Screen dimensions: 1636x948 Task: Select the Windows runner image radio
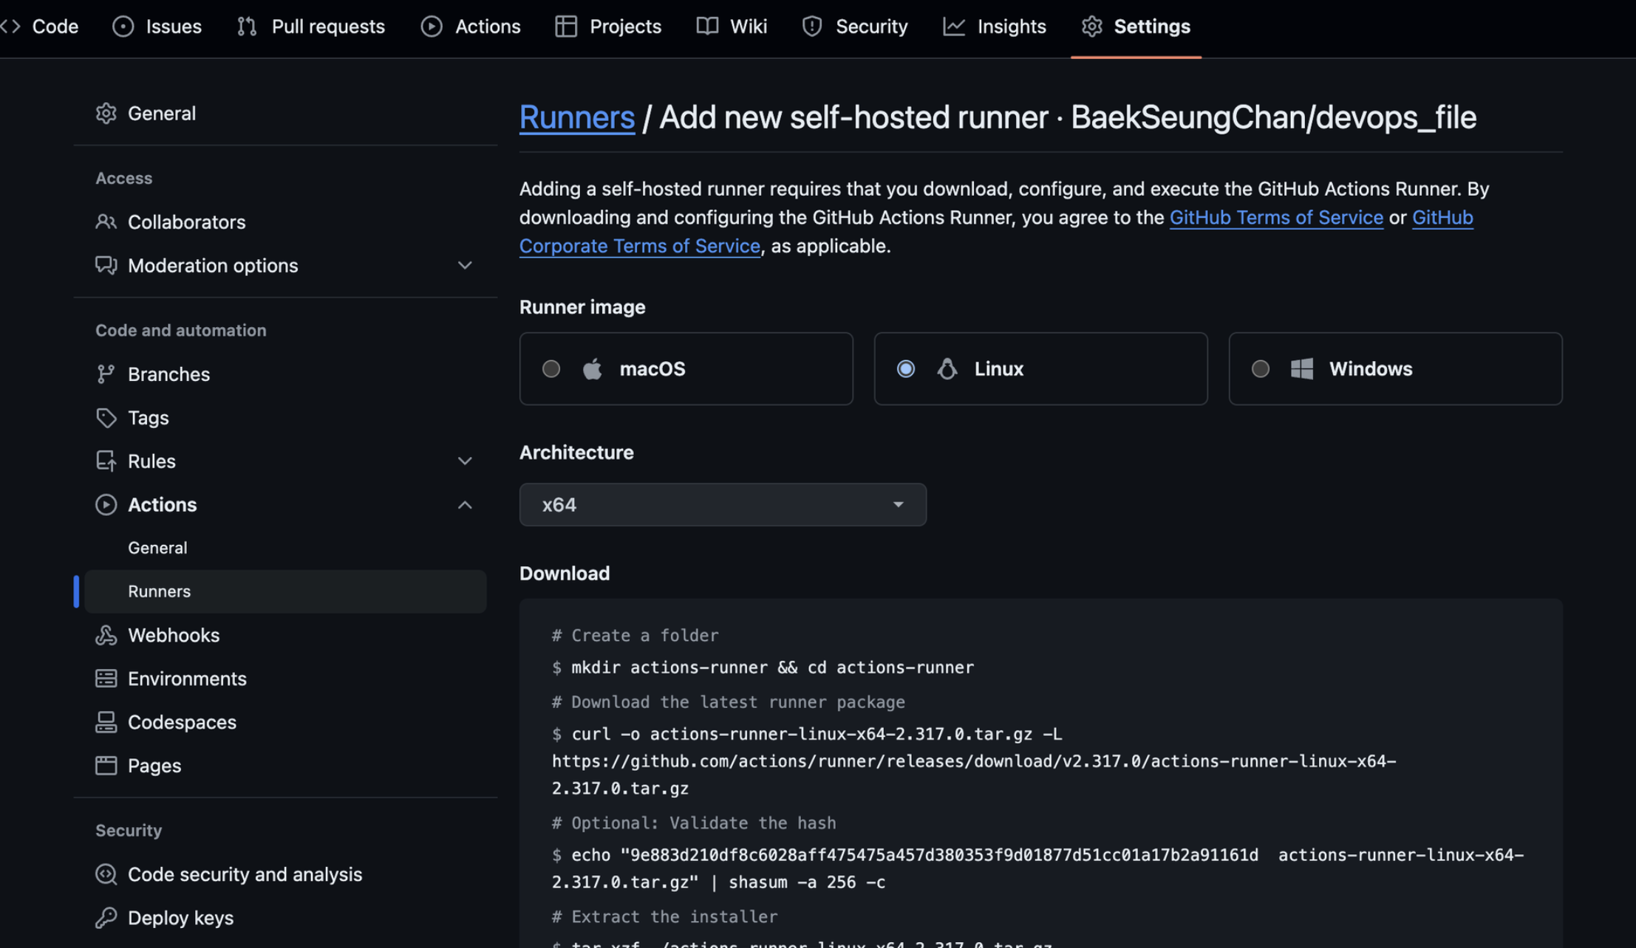1261,368
